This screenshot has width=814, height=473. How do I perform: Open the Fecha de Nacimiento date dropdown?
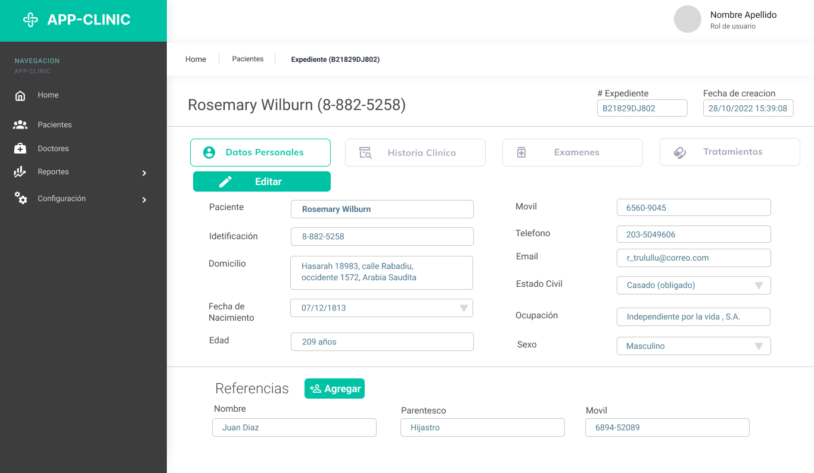click(463, 308)
